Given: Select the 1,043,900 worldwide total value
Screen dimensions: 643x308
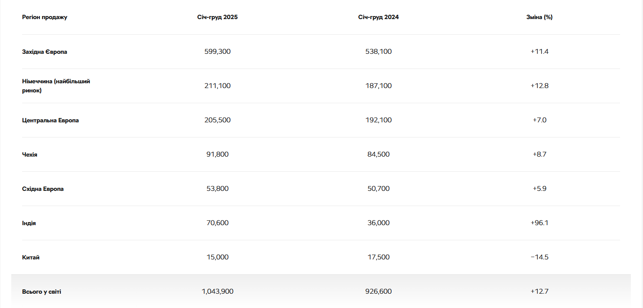Looking at the screenshot, I should [x=217, y=292].
